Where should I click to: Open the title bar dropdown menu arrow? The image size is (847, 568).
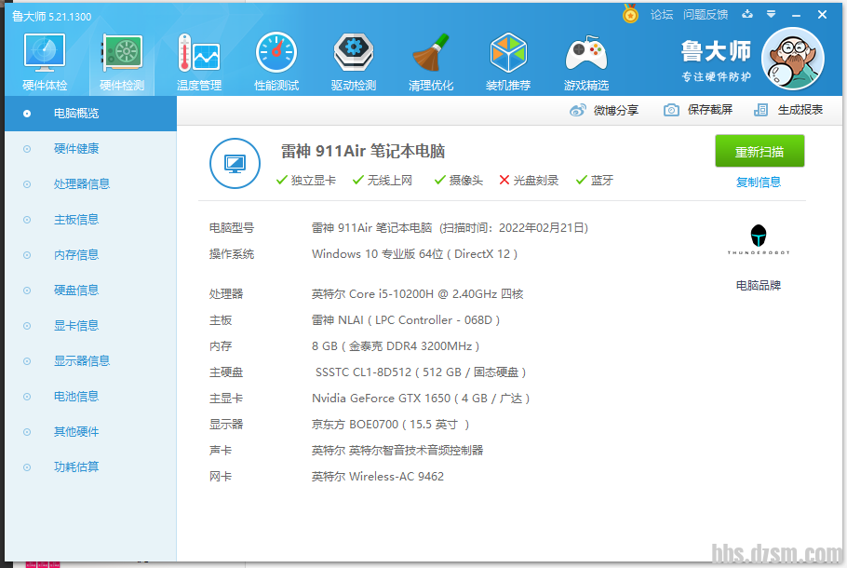[771, 15]
